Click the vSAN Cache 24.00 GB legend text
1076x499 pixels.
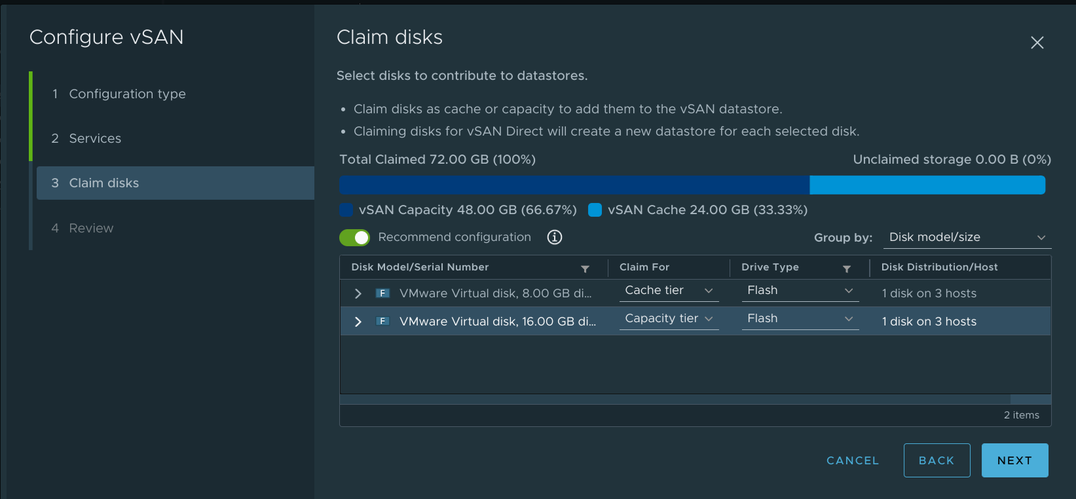point(707,210)
